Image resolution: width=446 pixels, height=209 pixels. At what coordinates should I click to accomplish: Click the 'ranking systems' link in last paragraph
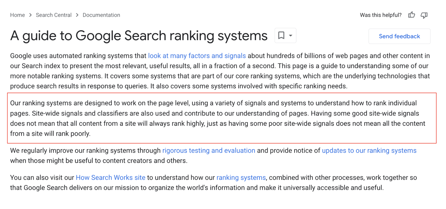(x=241, y=177)
